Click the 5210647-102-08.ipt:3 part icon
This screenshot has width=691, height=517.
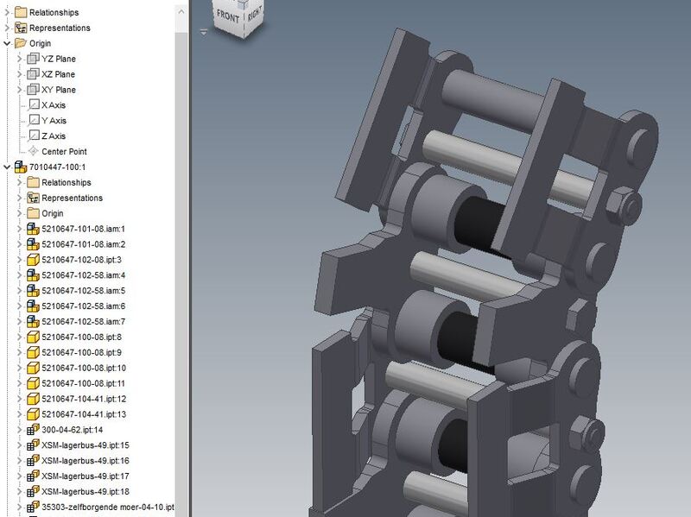[33, 260]
